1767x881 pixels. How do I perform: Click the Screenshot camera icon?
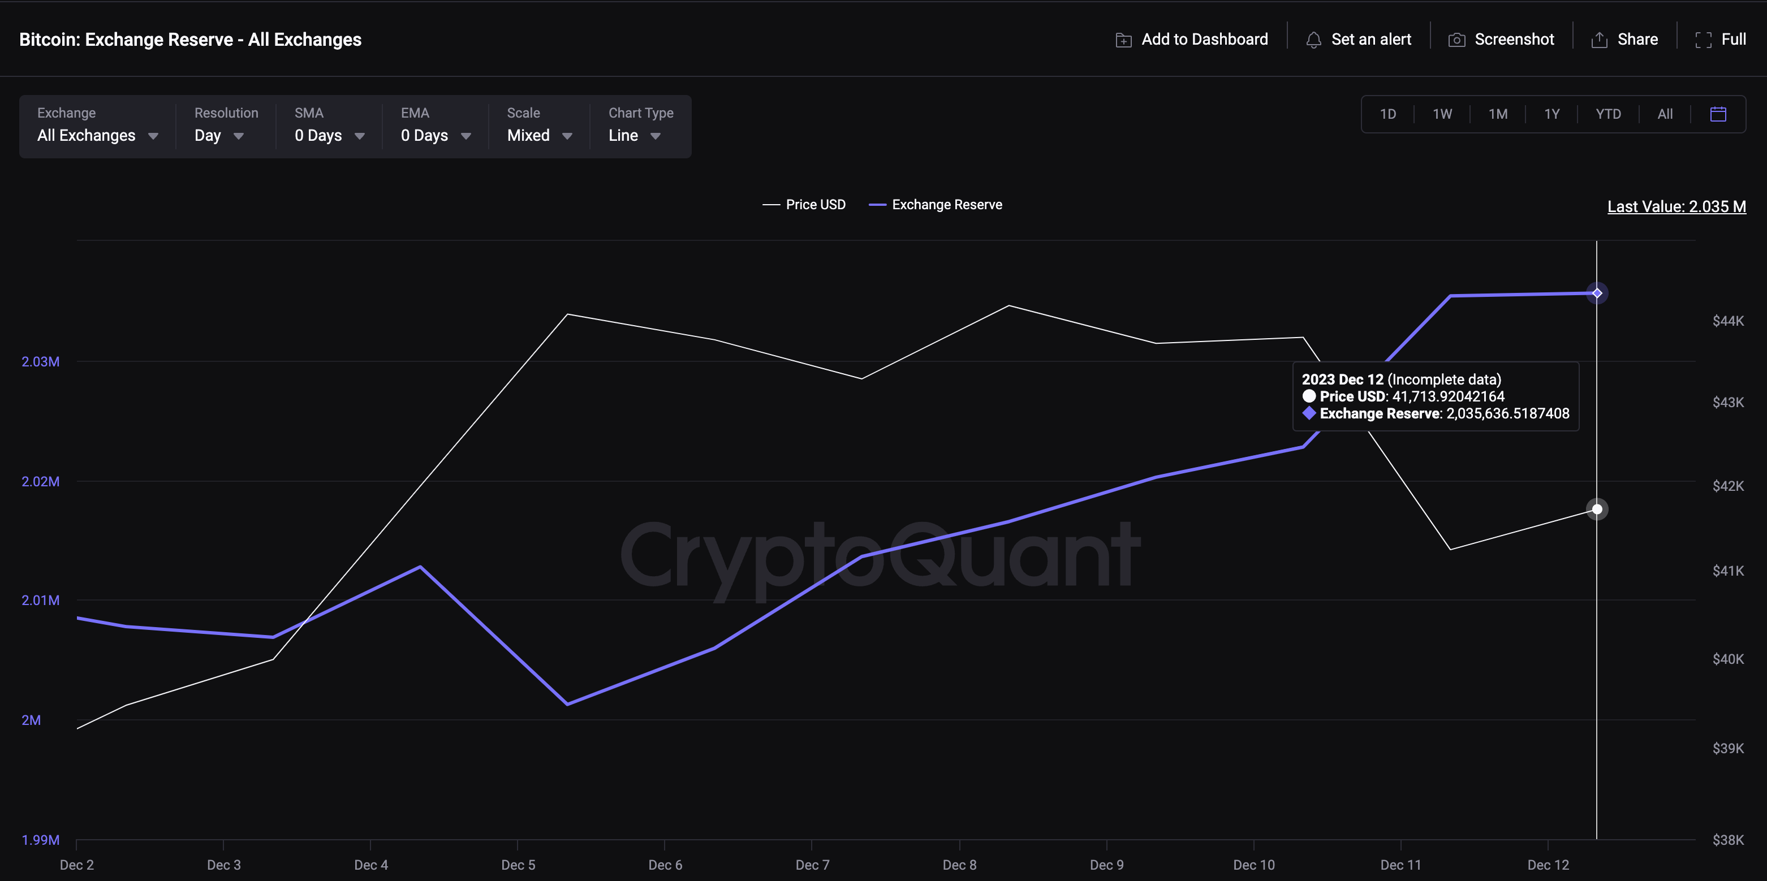tap(1456, 40)
